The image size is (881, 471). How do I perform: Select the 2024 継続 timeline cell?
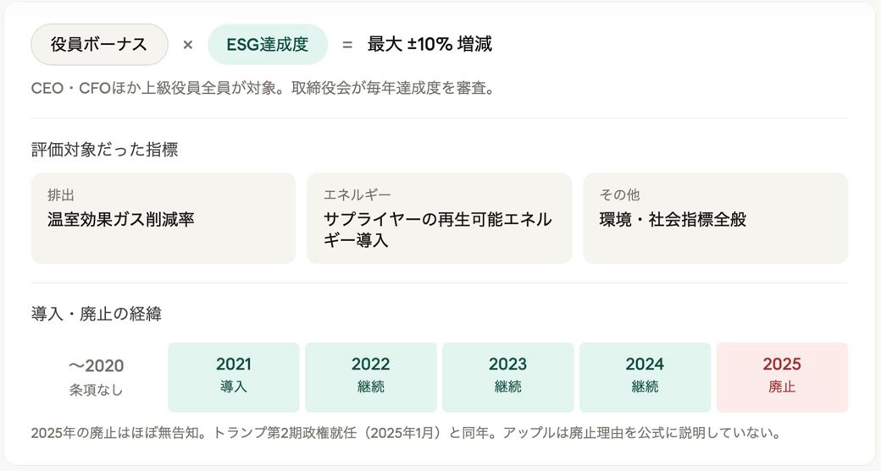pos(645,377)
